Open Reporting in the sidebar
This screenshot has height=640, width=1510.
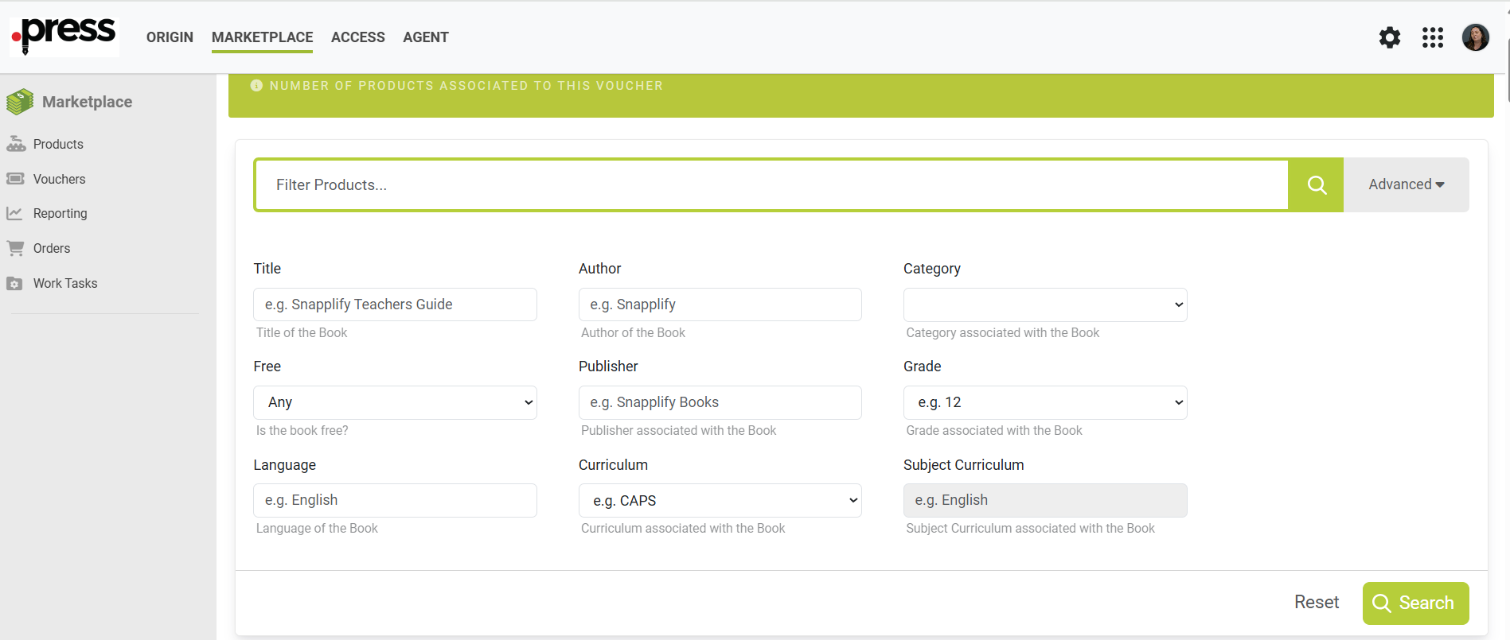coord(60,213)
